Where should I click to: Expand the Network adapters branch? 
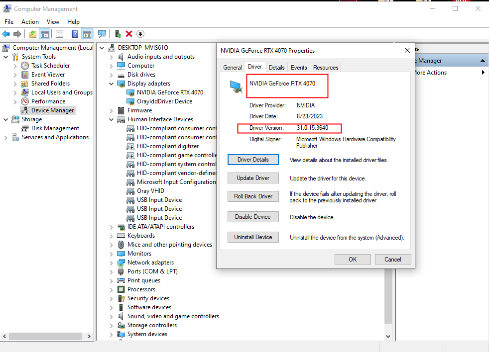[111, 262]
